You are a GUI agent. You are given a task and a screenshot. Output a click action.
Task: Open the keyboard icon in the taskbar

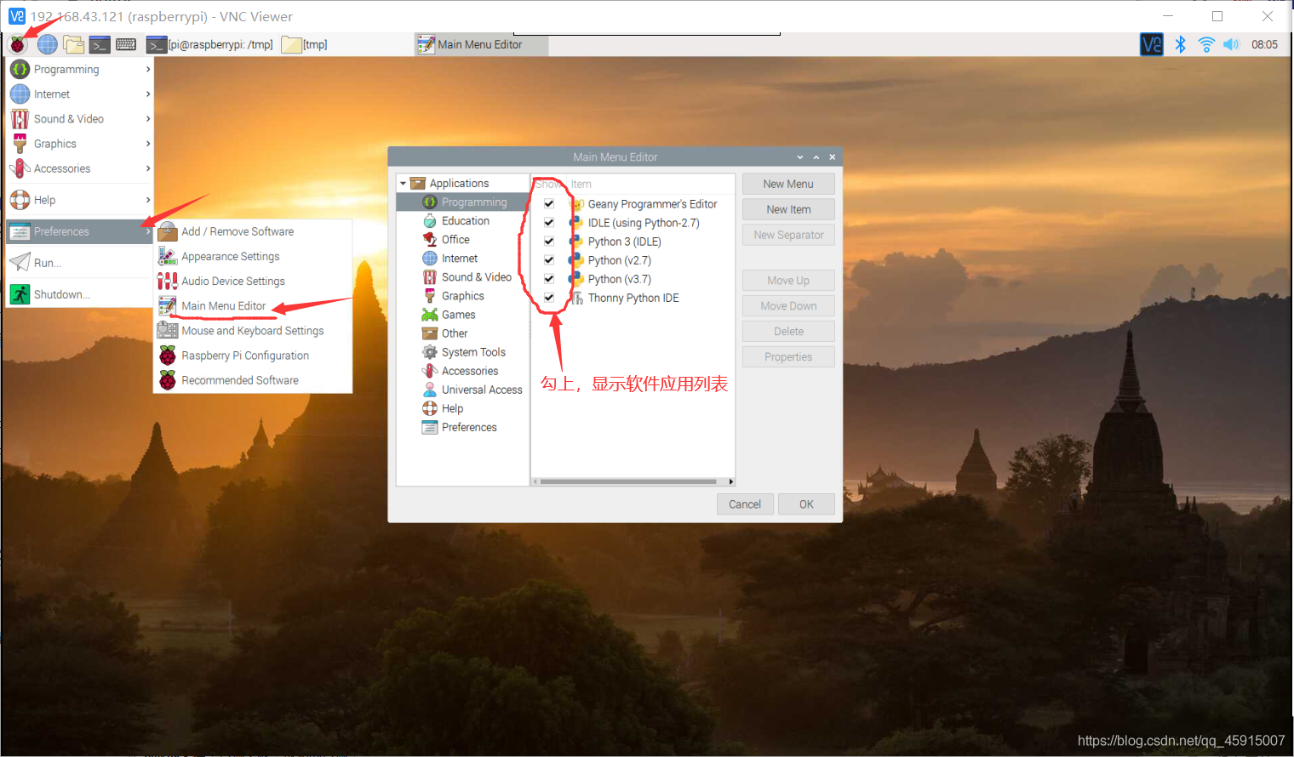point(126,44)
